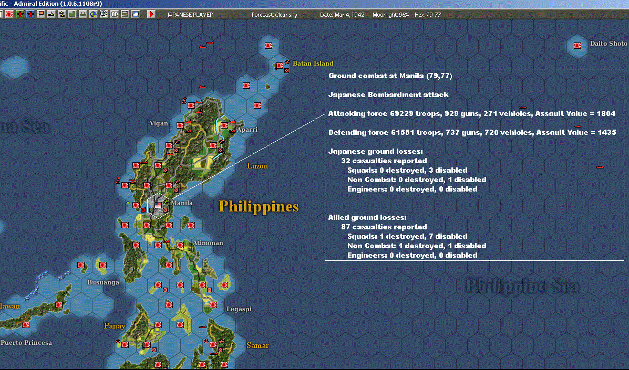629x370 pixels.
Task: Click the Forecast: Clear sky status text
Action: tap(274, 14)
